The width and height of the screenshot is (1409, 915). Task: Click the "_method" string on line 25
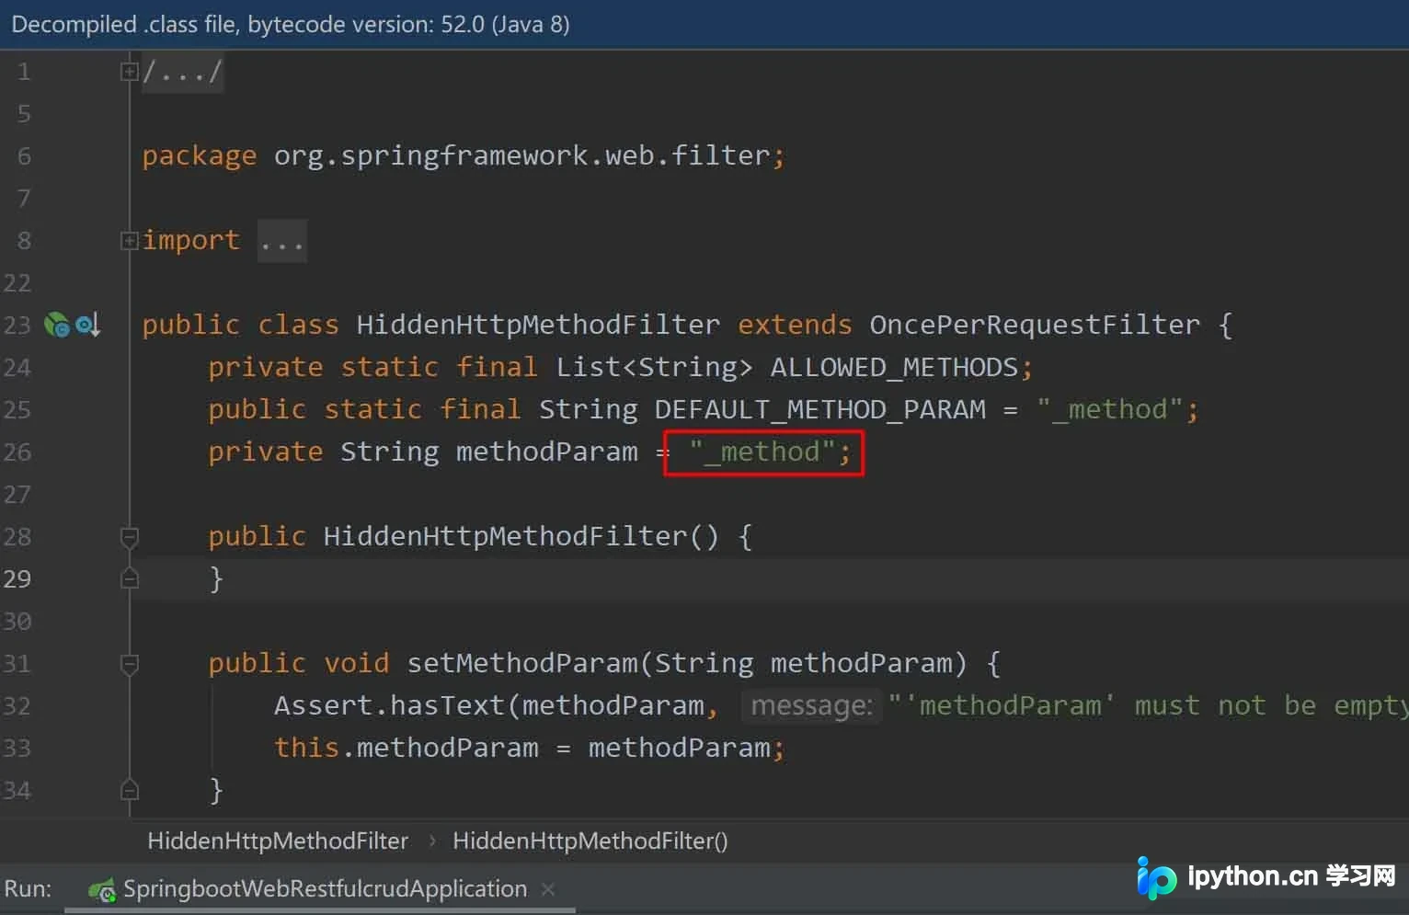(x=1111, y=410)
